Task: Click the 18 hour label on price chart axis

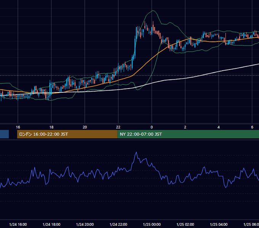Action: [x=51, y=127]
